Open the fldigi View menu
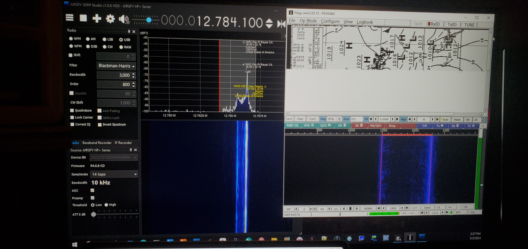Image resolution: width=528 pixels, height=249 pixels. point(348,22)
